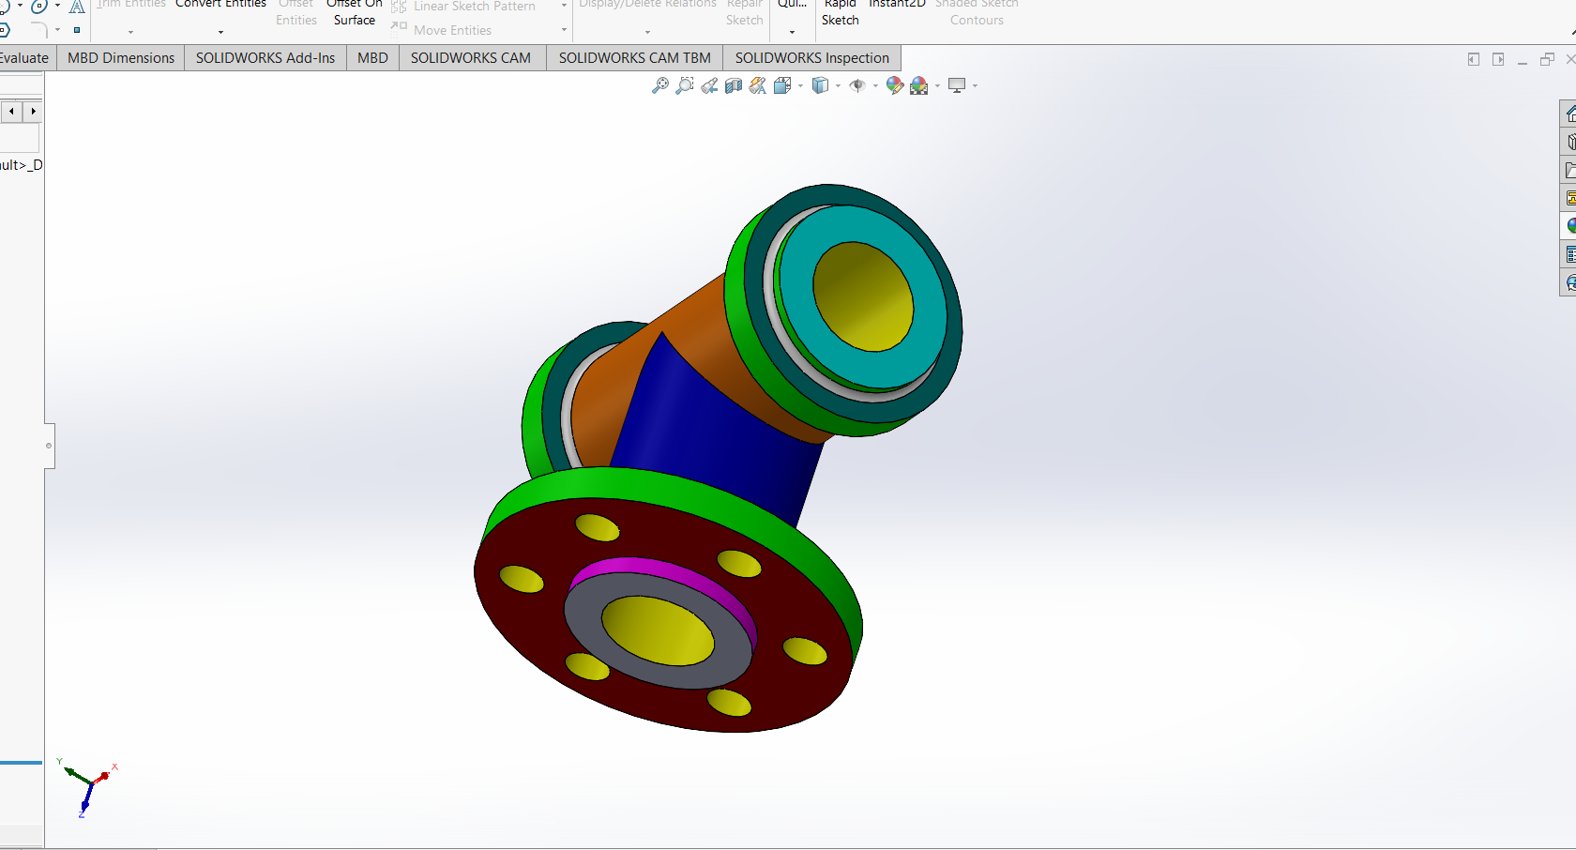Viewport: 1576px width, 850px height.
Task: Open Appearances task pane tab
Action: point(1569,226)
